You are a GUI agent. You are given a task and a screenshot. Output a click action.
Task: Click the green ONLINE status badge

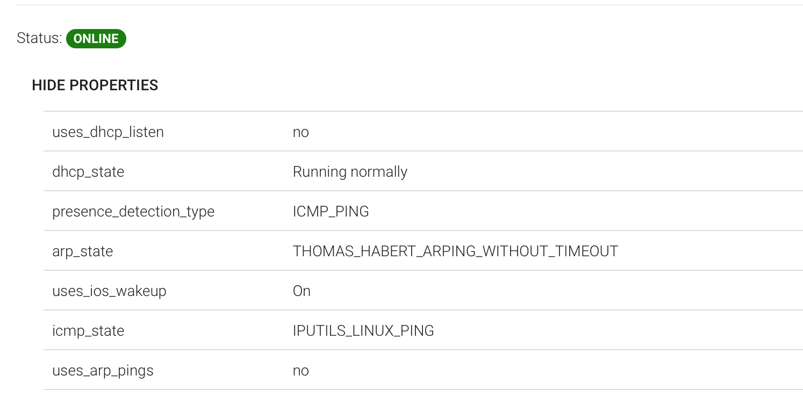coord(96,39)
